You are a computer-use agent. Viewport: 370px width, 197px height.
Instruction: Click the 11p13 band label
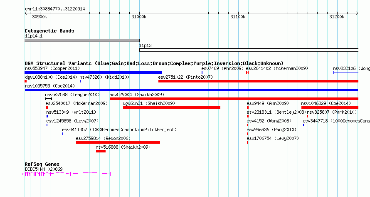point(146,45)
